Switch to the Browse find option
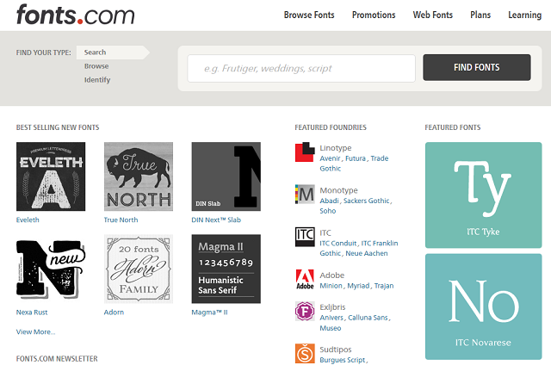The height and width of the screenshot is (365, 551). pyautogui.click(x=96, y=66)
